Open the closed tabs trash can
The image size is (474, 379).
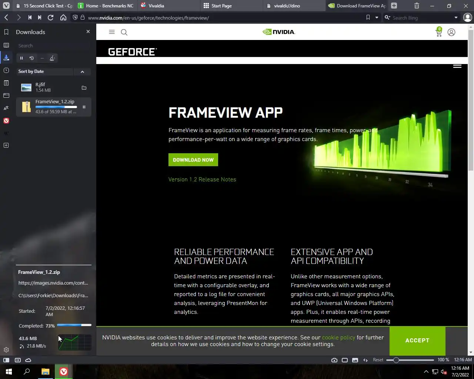[417, 6]
